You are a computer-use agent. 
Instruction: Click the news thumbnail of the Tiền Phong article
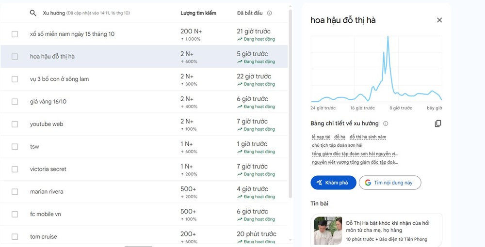327,231
